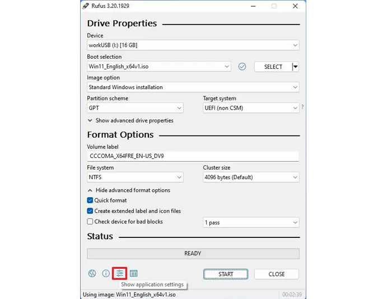Close Rufus with the title bar X
392x299 pixels.
295,6
